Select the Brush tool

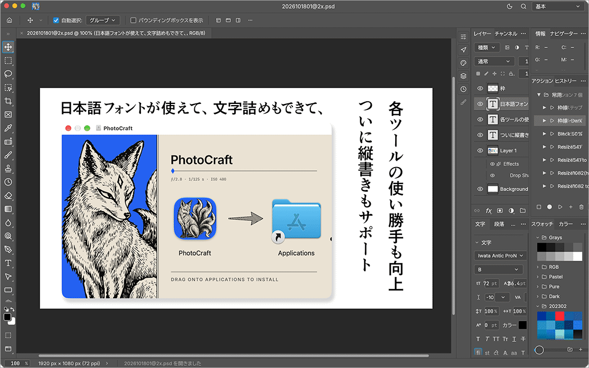pos(8,155)
